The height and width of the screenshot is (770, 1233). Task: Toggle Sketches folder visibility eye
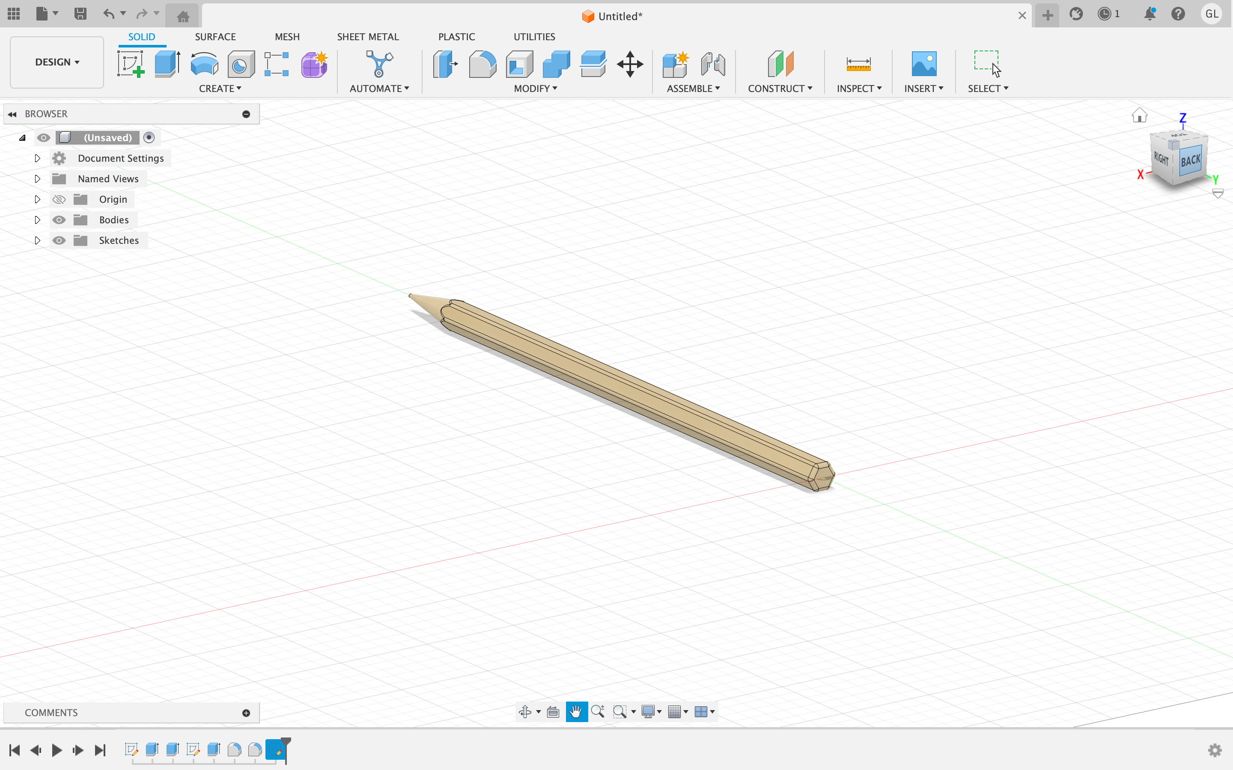click(x=59, y=240)
